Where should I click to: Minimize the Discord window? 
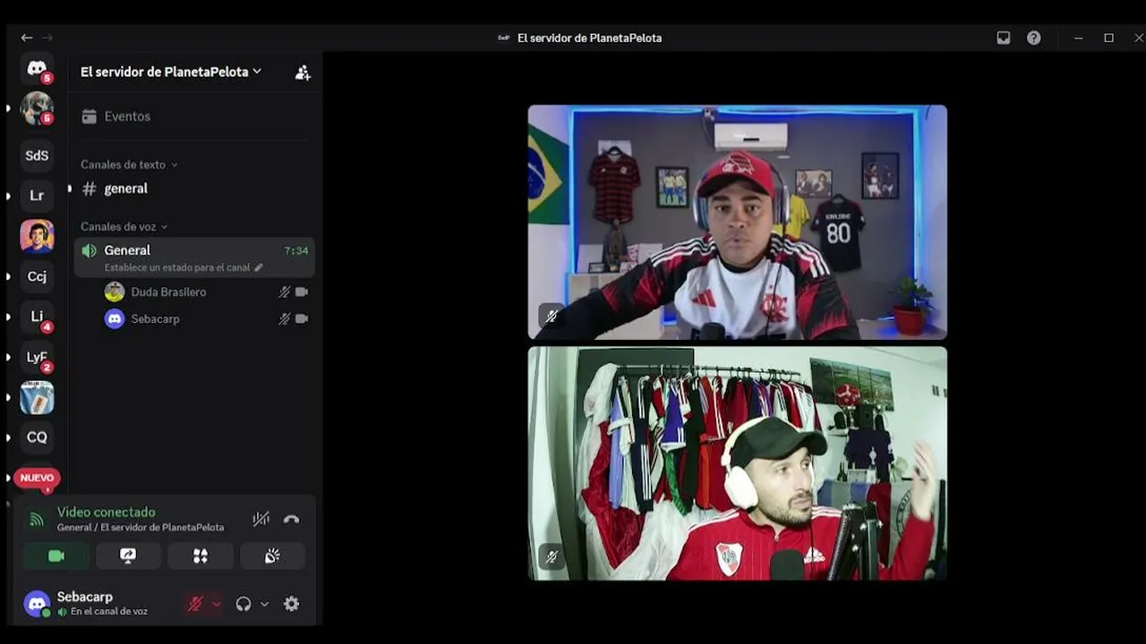click(1078, 38)
